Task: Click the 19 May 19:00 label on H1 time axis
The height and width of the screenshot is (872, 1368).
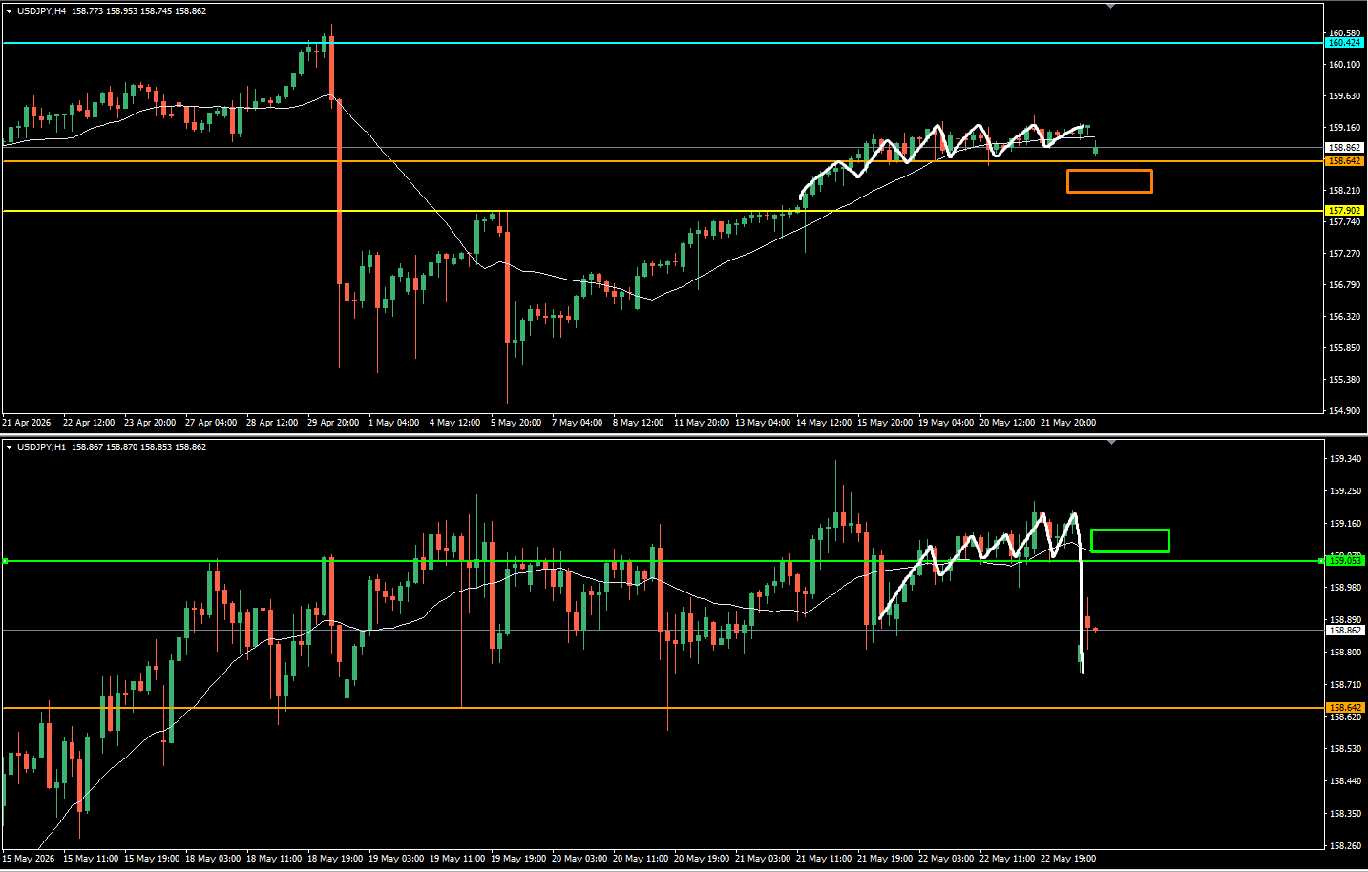Action: tap(518, 859)
